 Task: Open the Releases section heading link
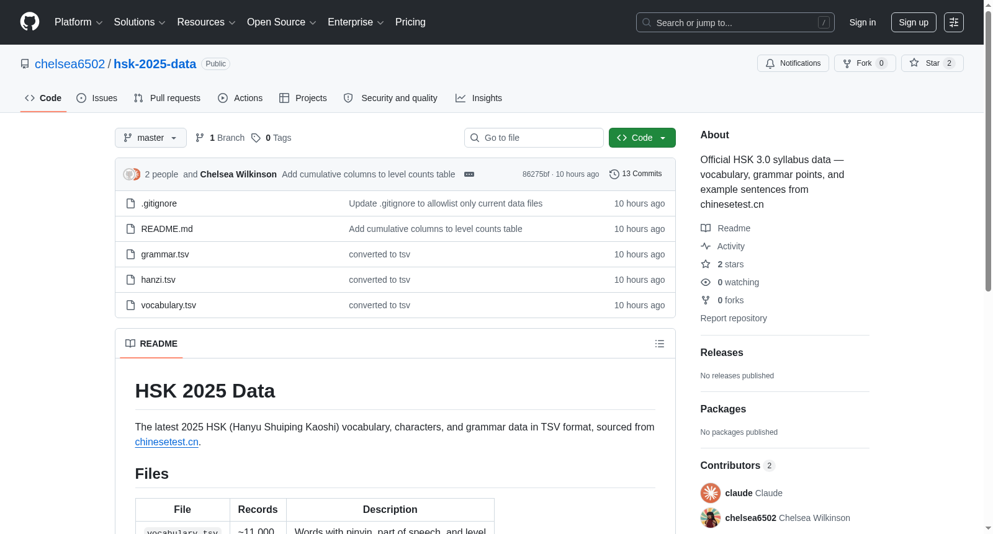pyautogui.click(x=722, y=352)
